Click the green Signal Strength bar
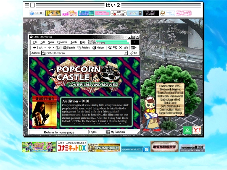227x170 pixels. point(117,43)
